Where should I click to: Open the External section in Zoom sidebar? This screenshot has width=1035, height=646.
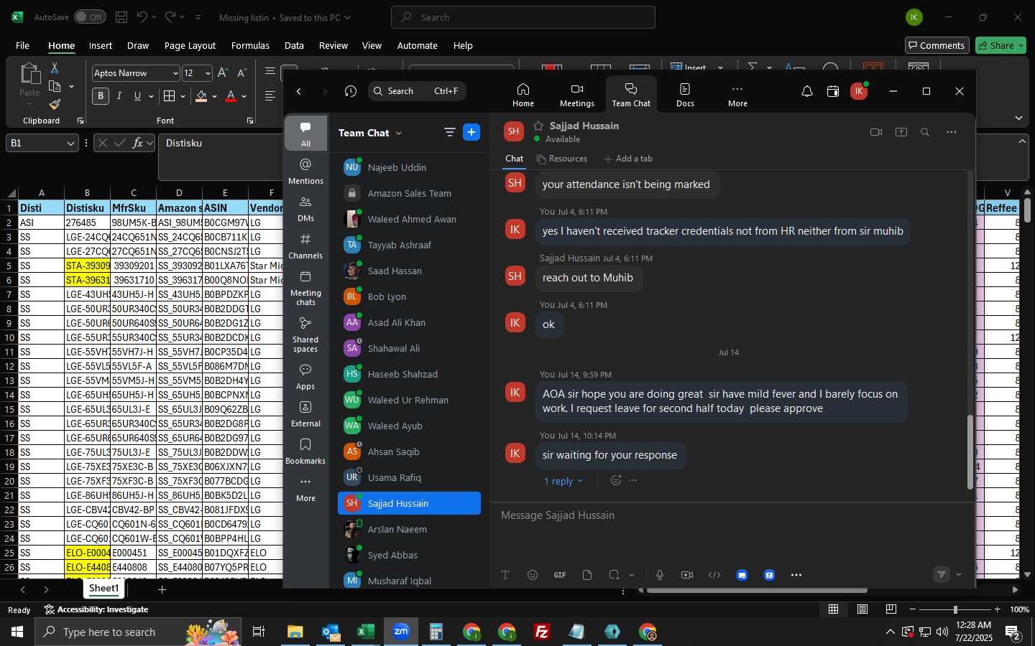click(x=305, y=414)
